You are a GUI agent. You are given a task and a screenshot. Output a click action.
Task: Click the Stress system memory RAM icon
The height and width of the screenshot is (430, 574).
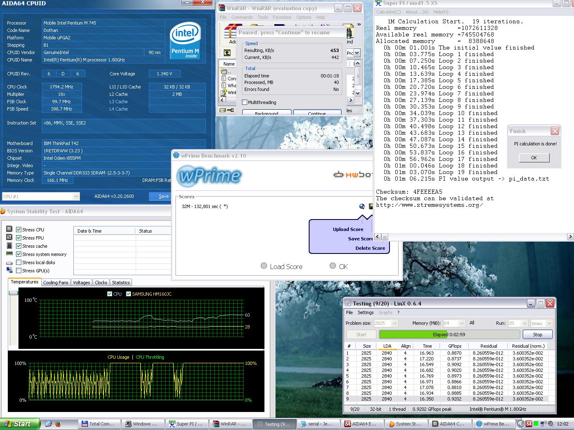(x=9, y=254)
